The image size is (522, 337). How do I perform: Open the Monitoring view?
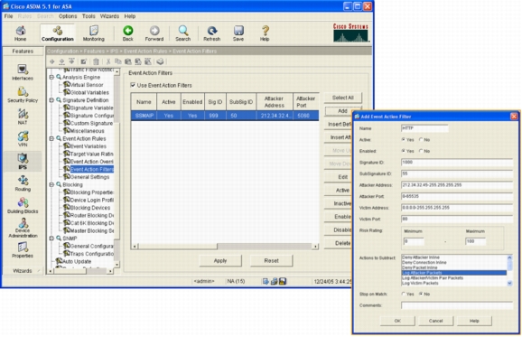(94, 33)
